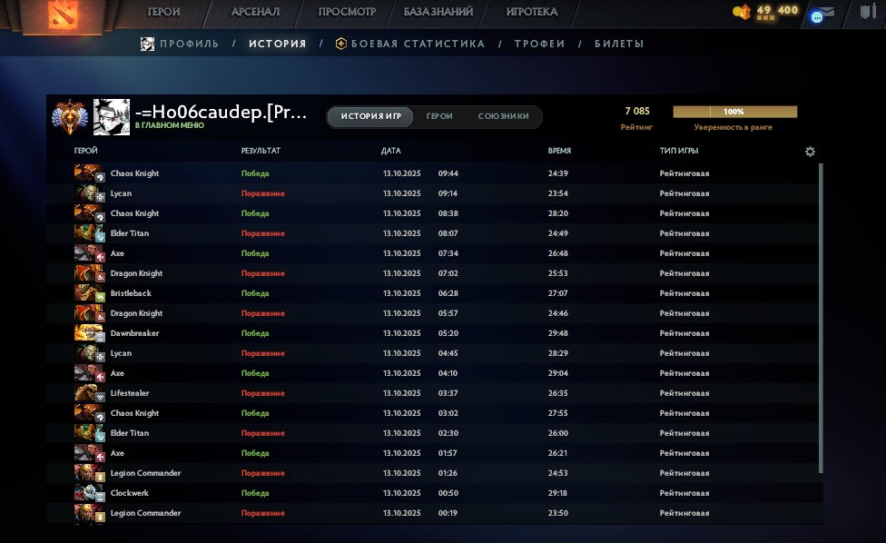This screenshot has width=886, height=543.
Task: Switch to the ГЕРОИ toggle in profile history
Action: coord(439,116)
